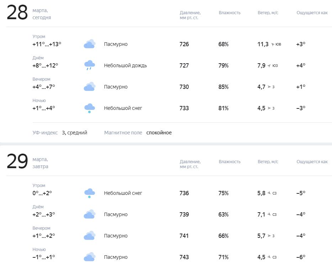
Task: Click the Ощущается как header for March 28
Action: pyautogui.click(x=312, y=13)
